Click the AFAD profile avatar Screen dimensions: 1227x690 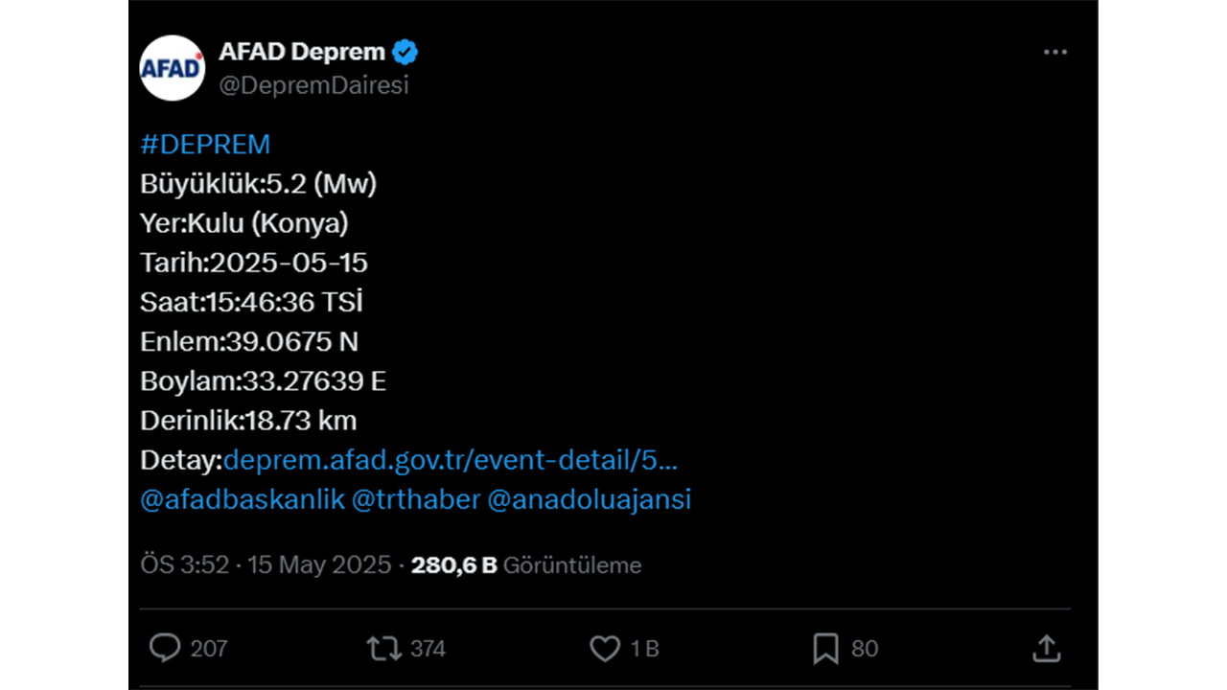(x=173, y=68)
